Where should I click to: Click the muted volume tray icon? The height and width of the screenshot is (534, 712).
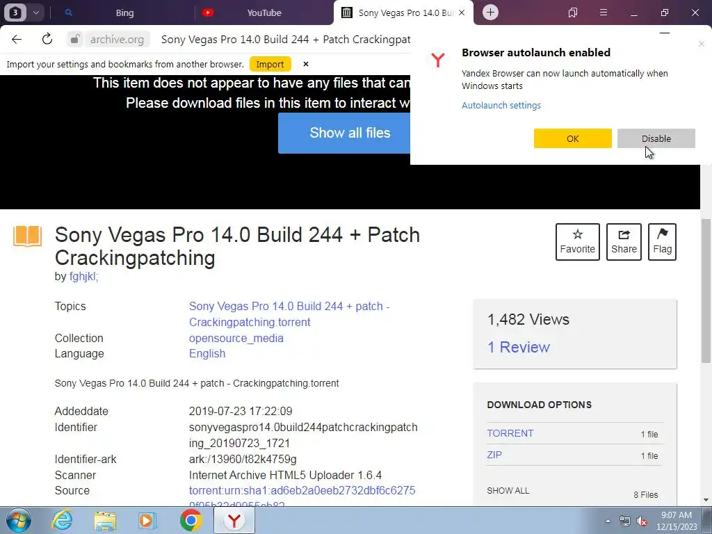click(x=642, y=521)
